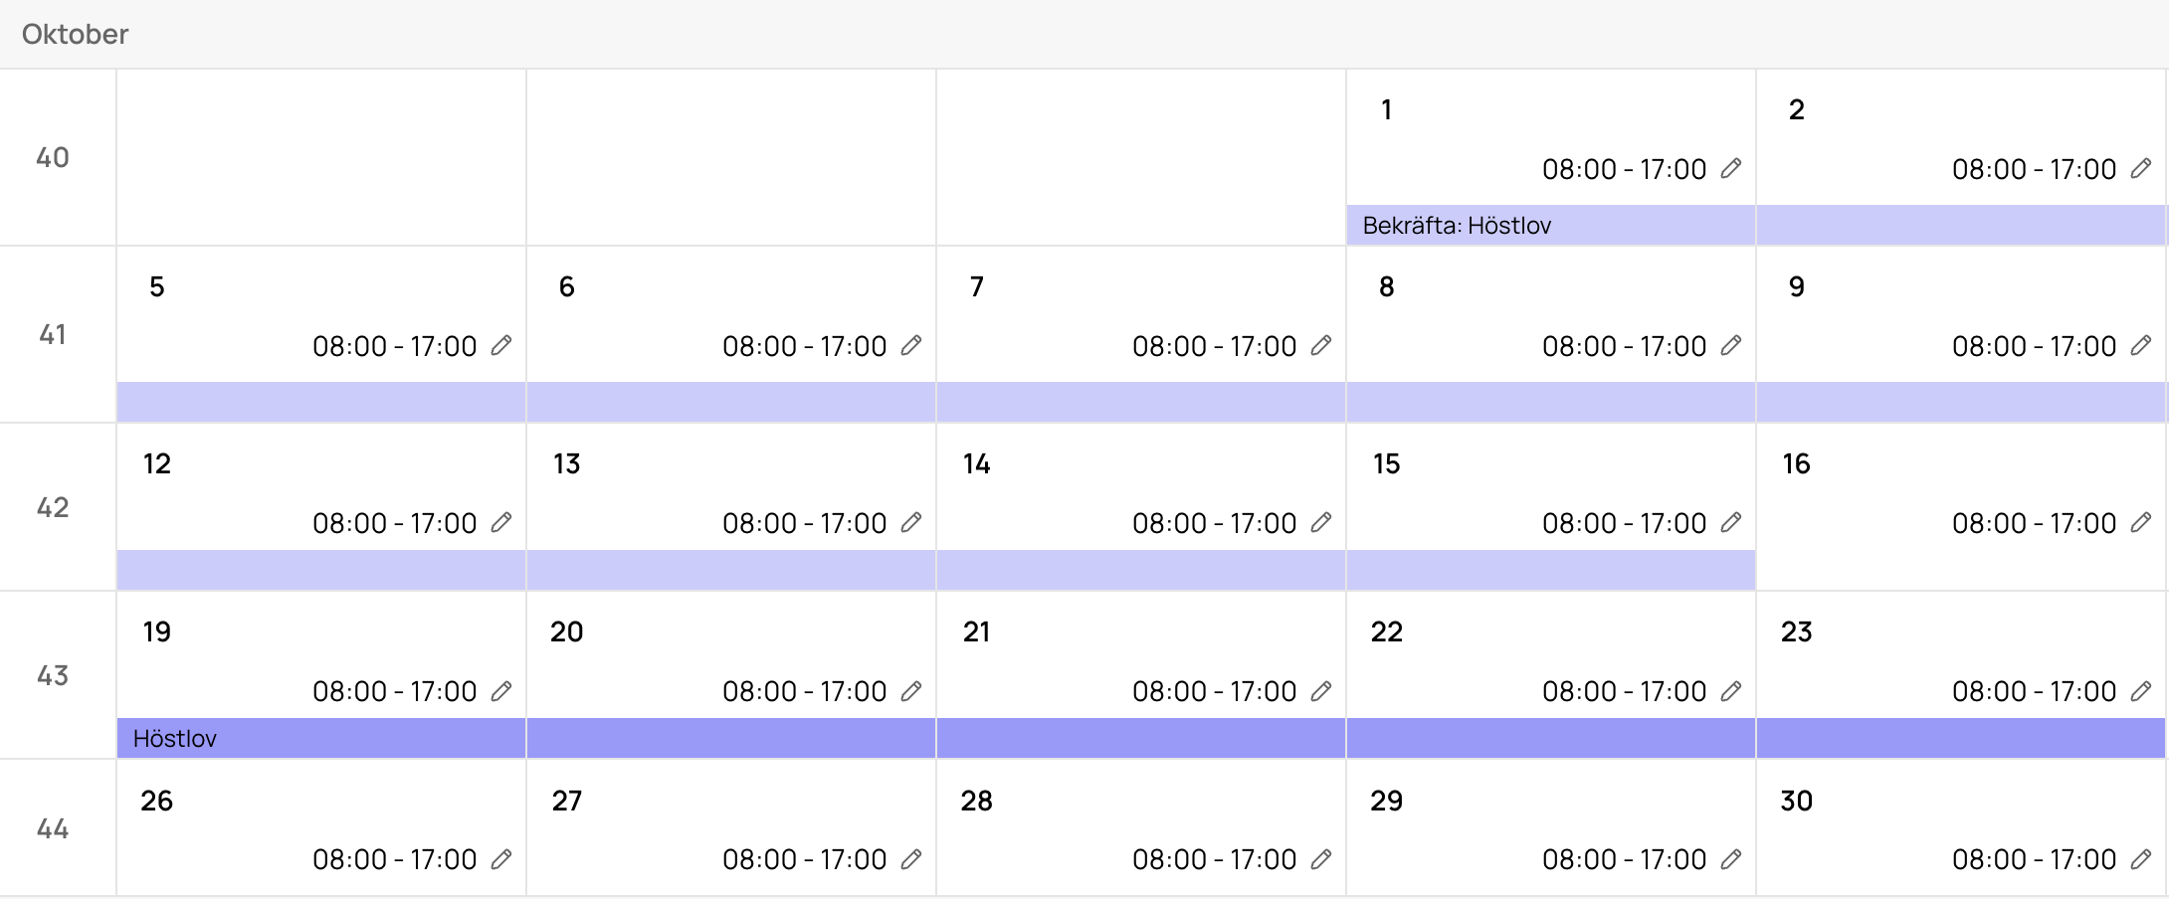This screenshot has height=899, width=2169.
Task: Edit the schedule time for October 1
Action: (x=1730, y=168)
